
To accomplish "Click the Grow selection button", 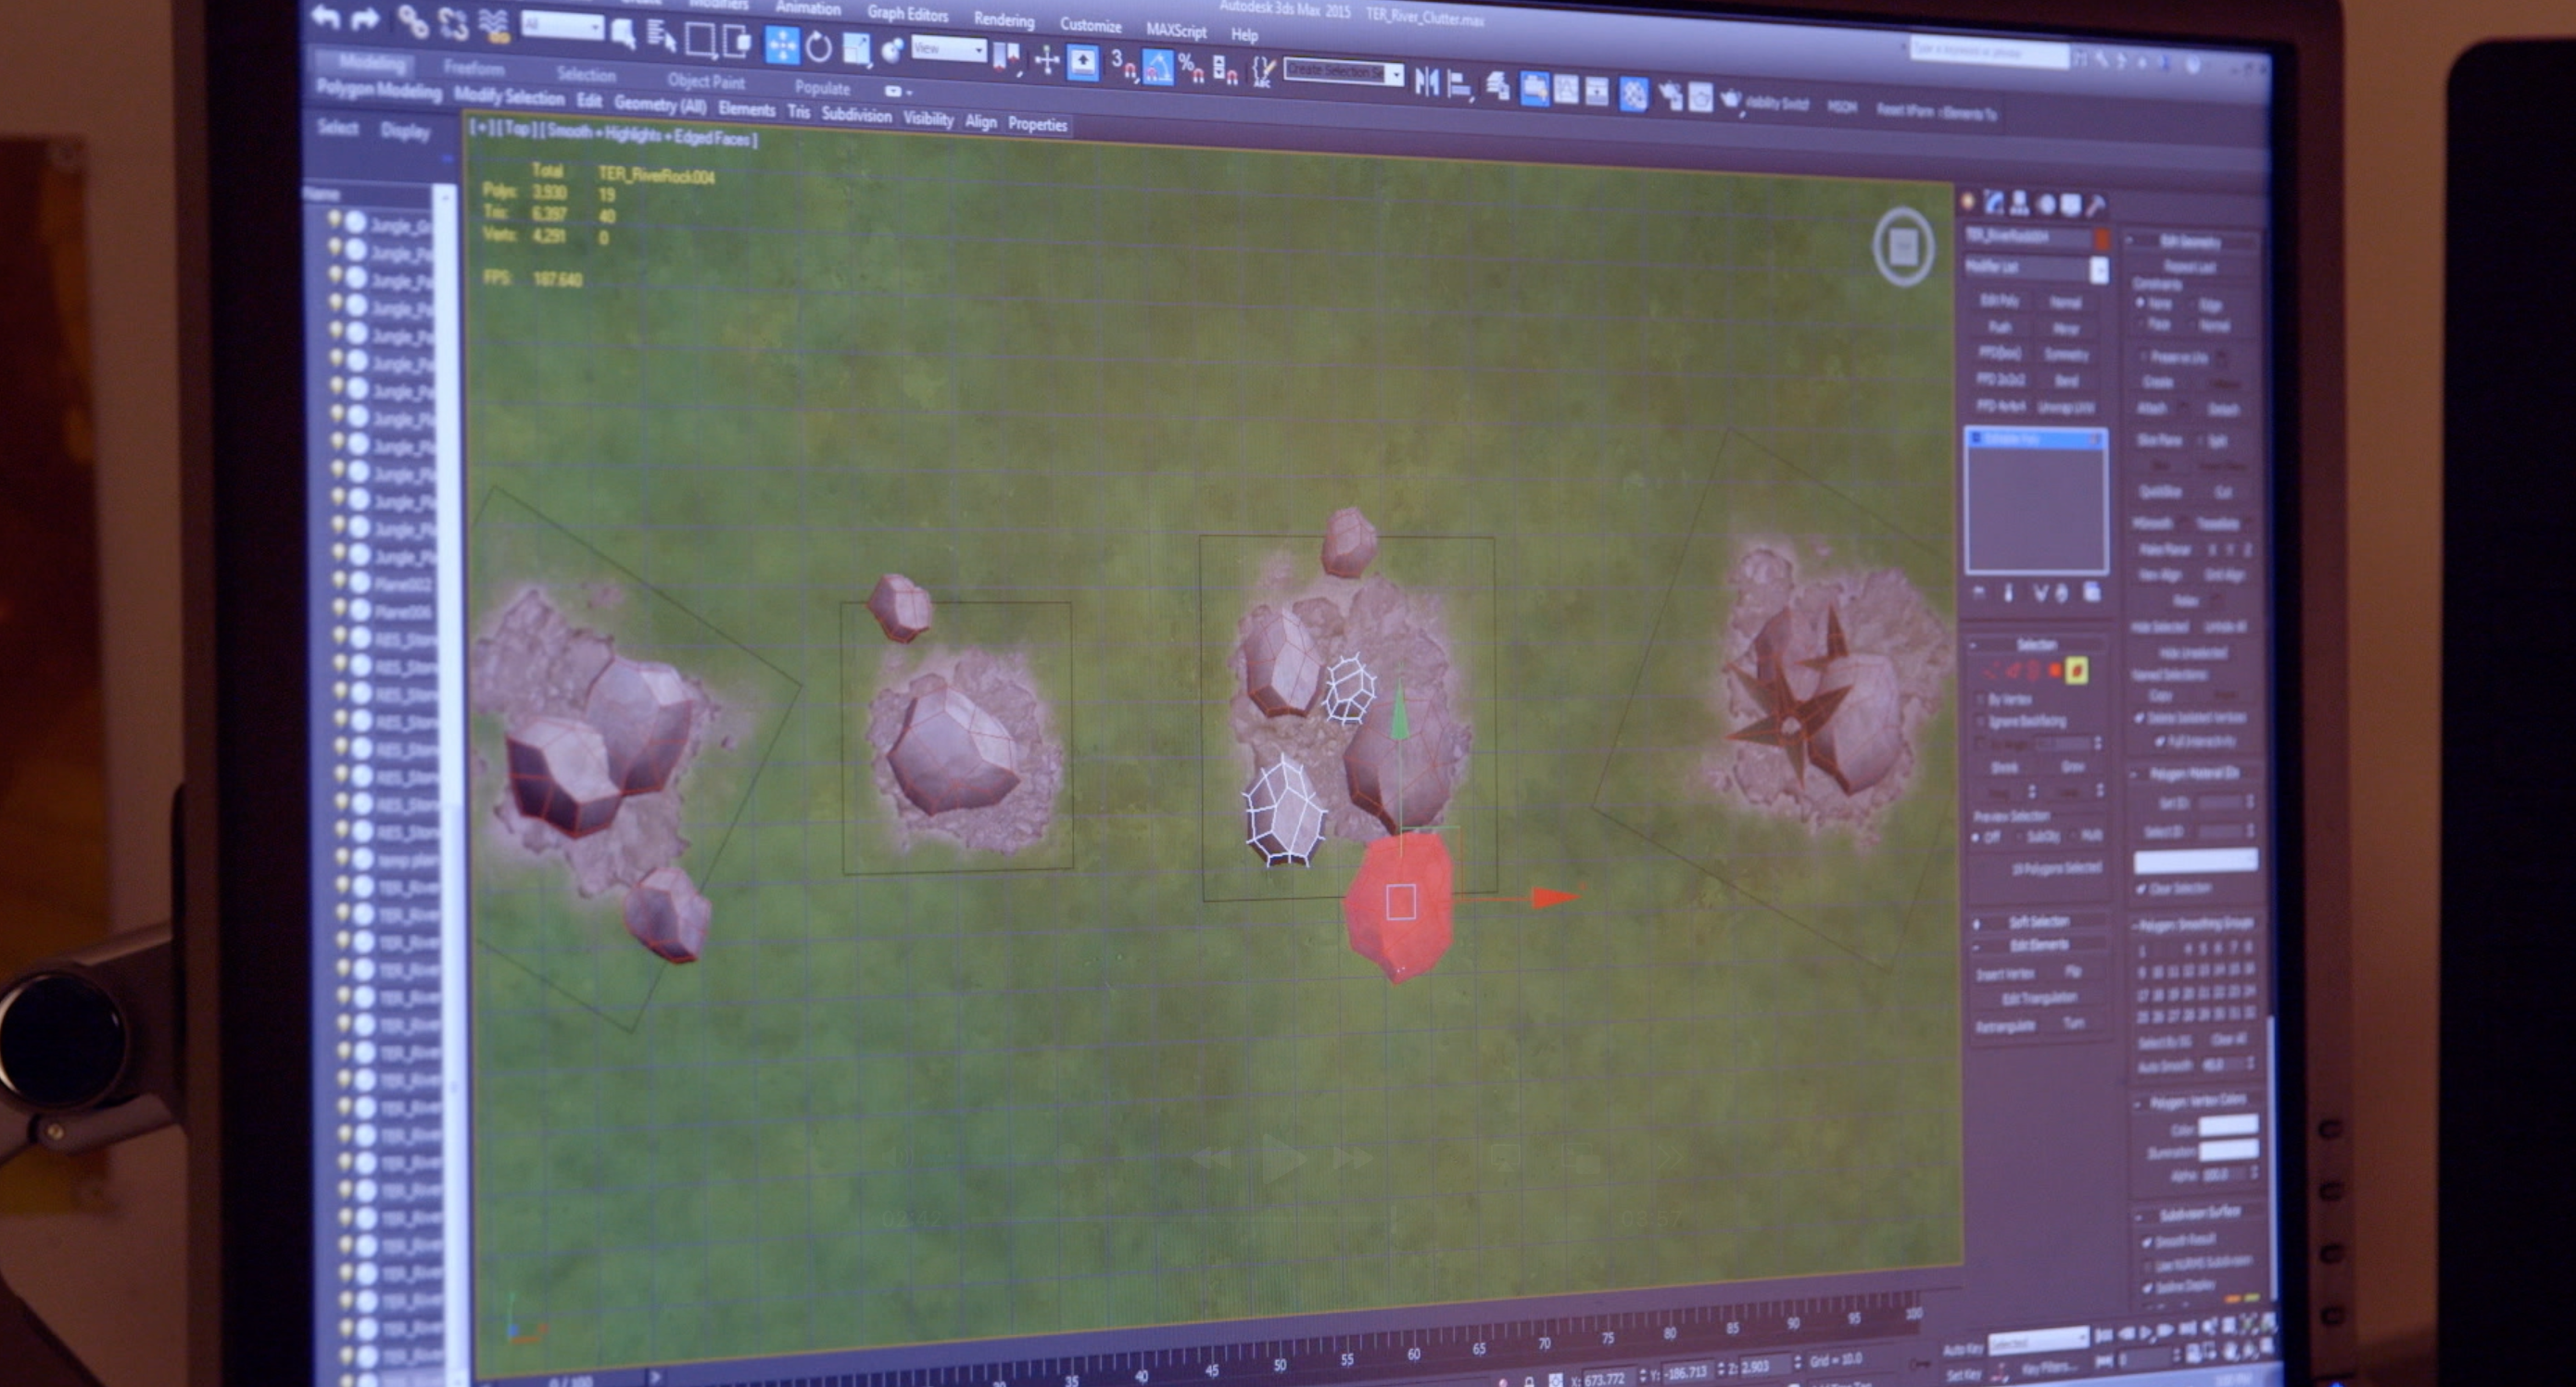I will click(2071, 767).
